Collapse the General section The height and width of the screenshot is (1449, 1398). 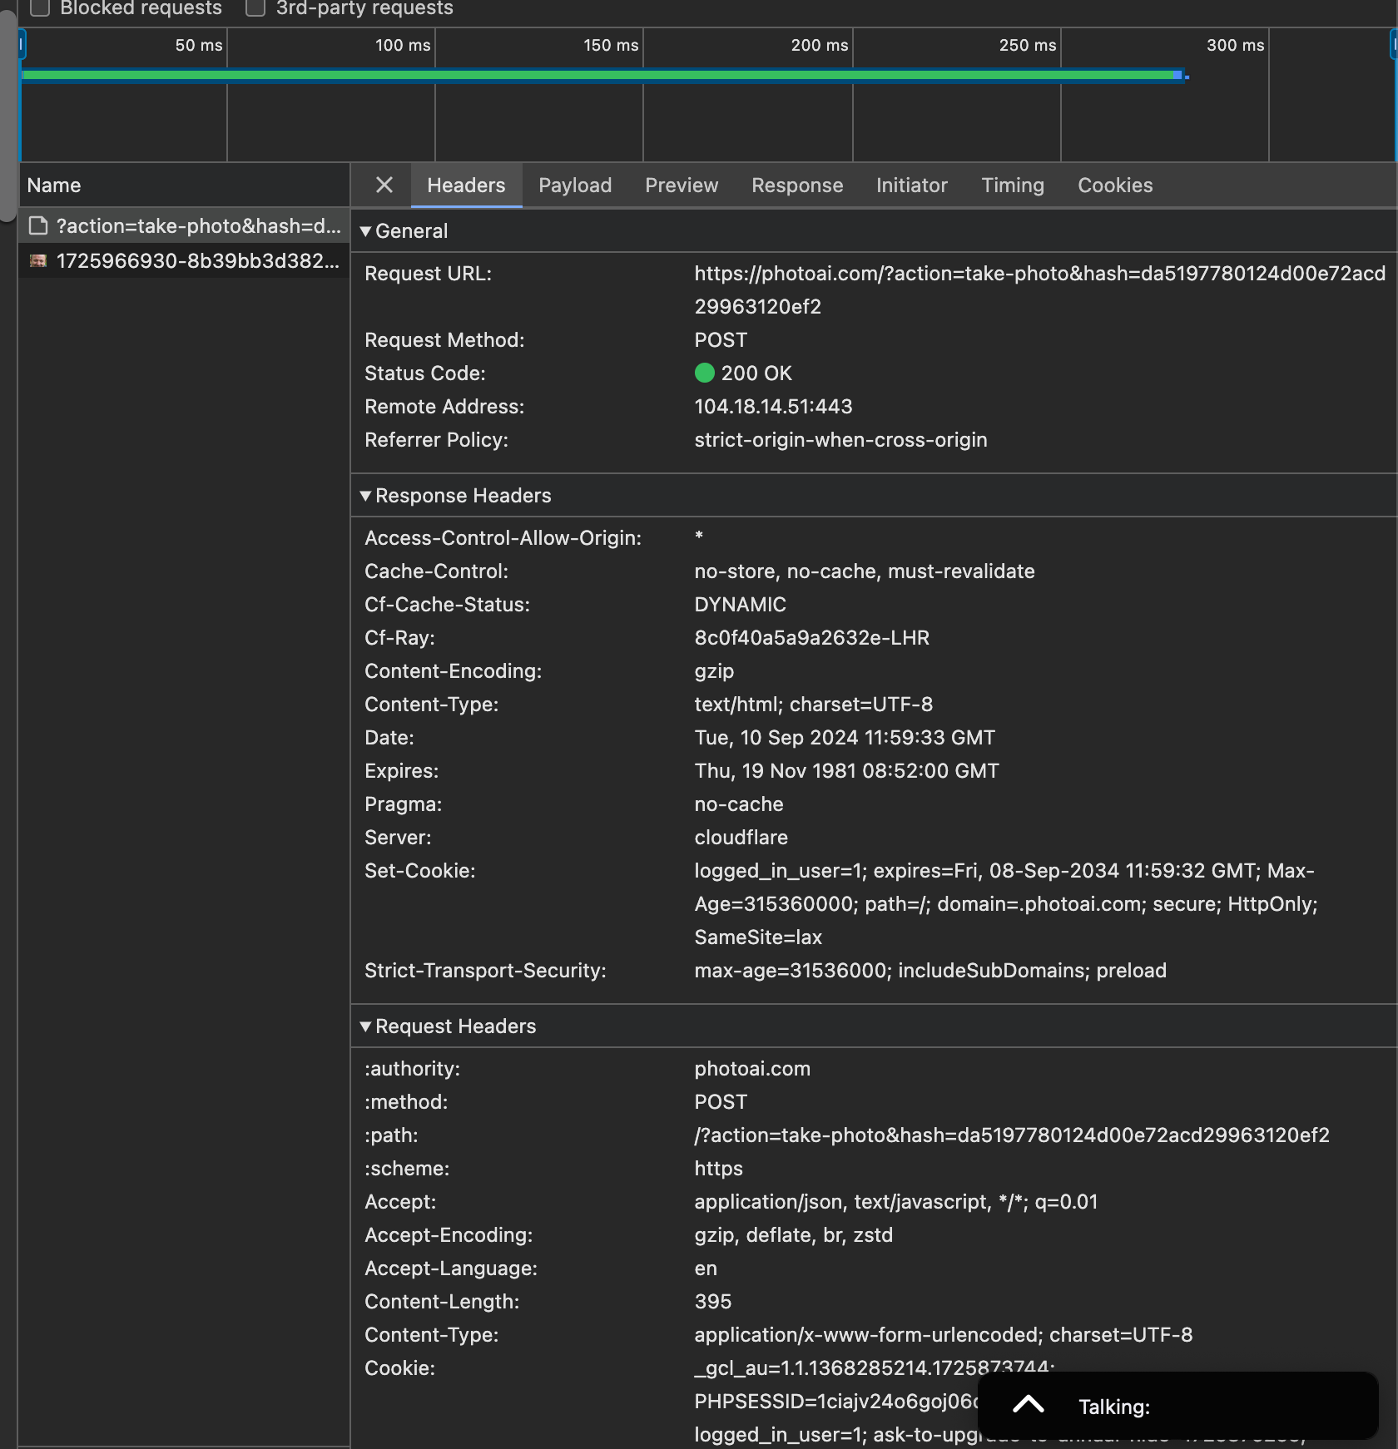coord(365,231)
